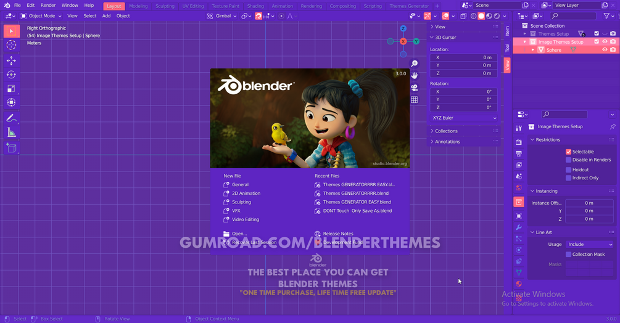The height and width of the screenshot is (323, 620).
Task: Open the Tool properties tab icon
Action: point(519,128)
